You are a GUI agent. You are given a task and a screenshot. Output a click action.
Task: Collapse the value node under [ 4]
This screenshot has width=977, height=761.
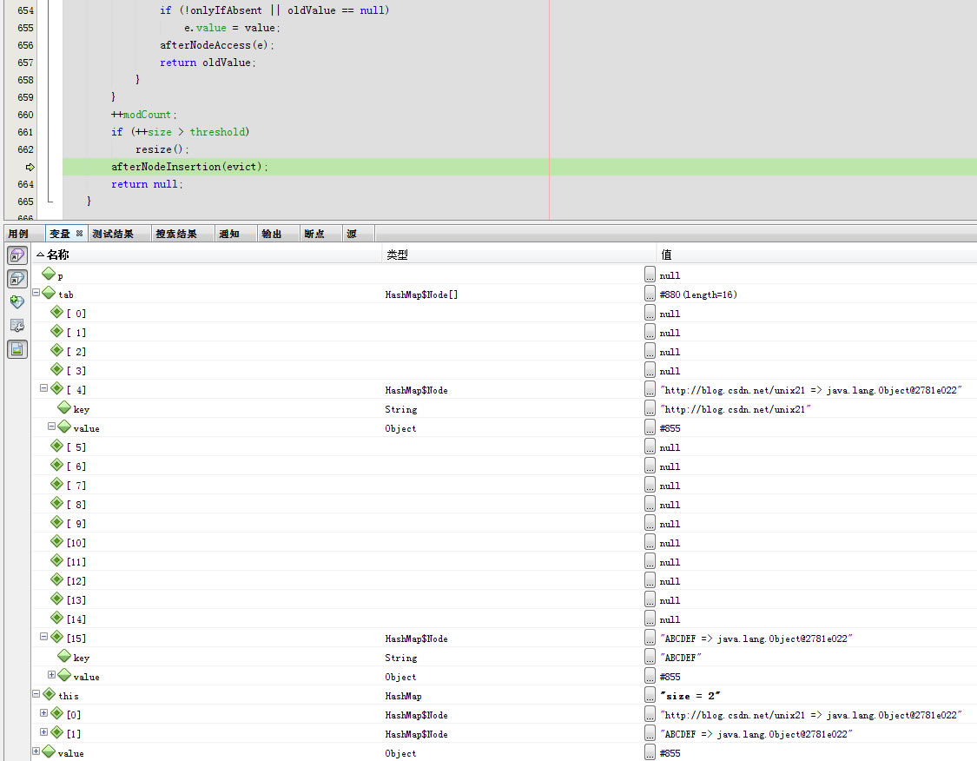[52, 426]
